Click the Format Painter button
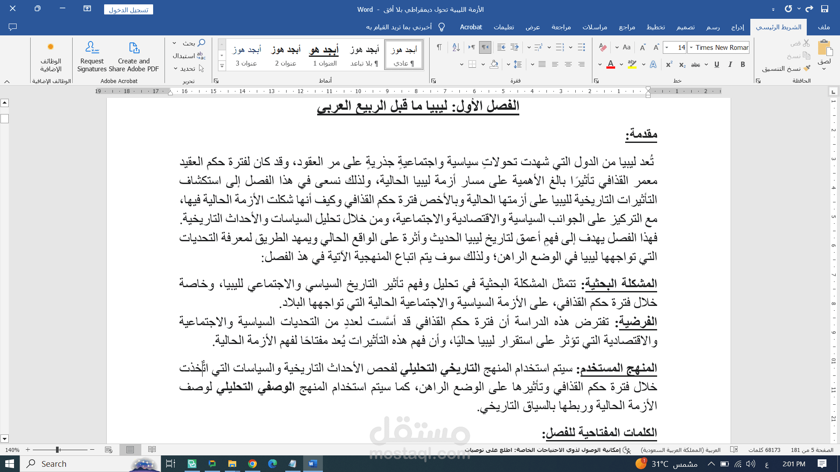 pyautogui.click(x=787, y=69)
